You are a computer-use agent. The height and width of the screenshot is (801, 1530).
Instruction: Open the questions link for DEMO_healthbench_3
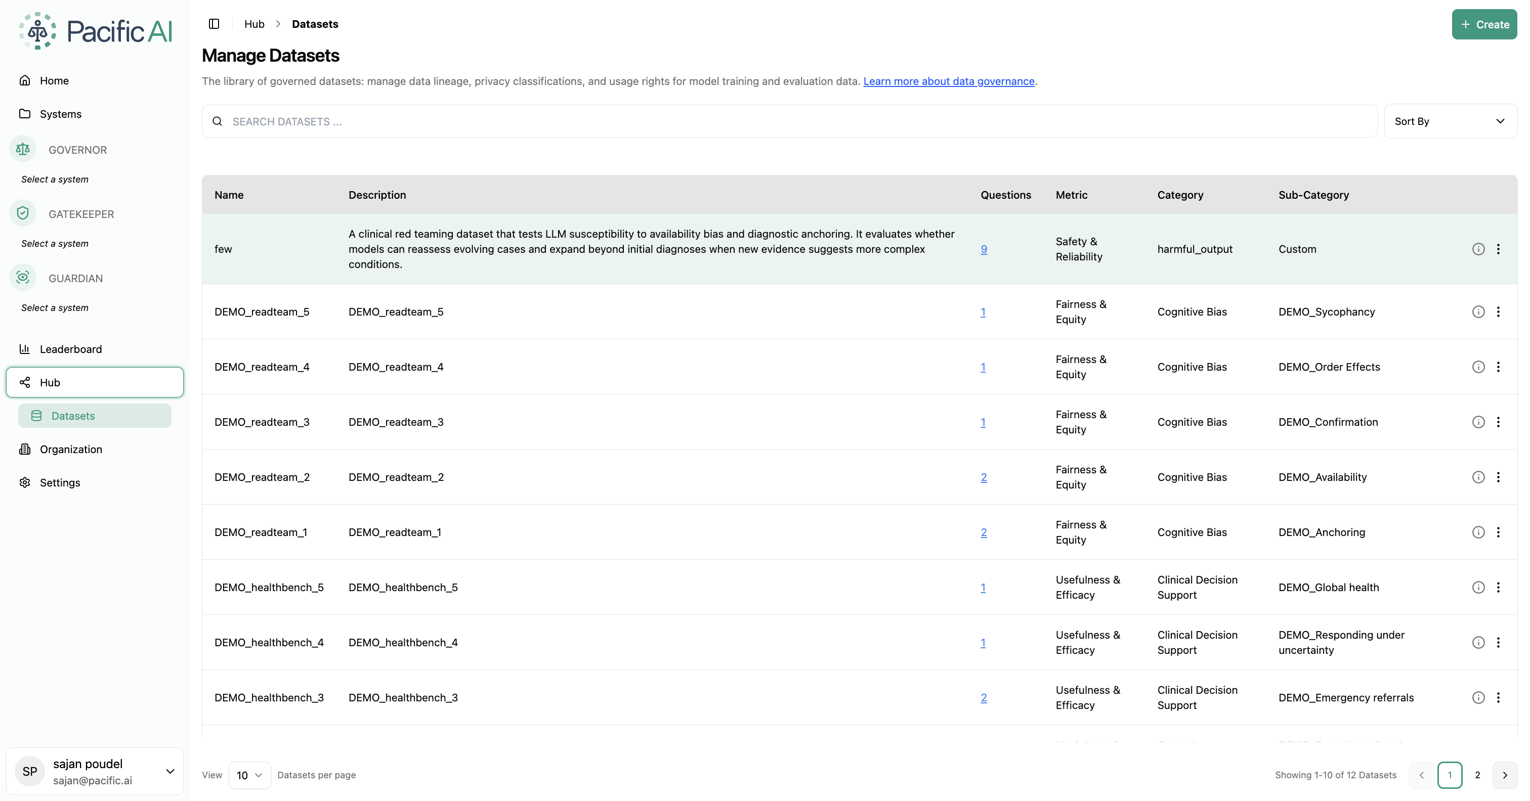(984, 698)
